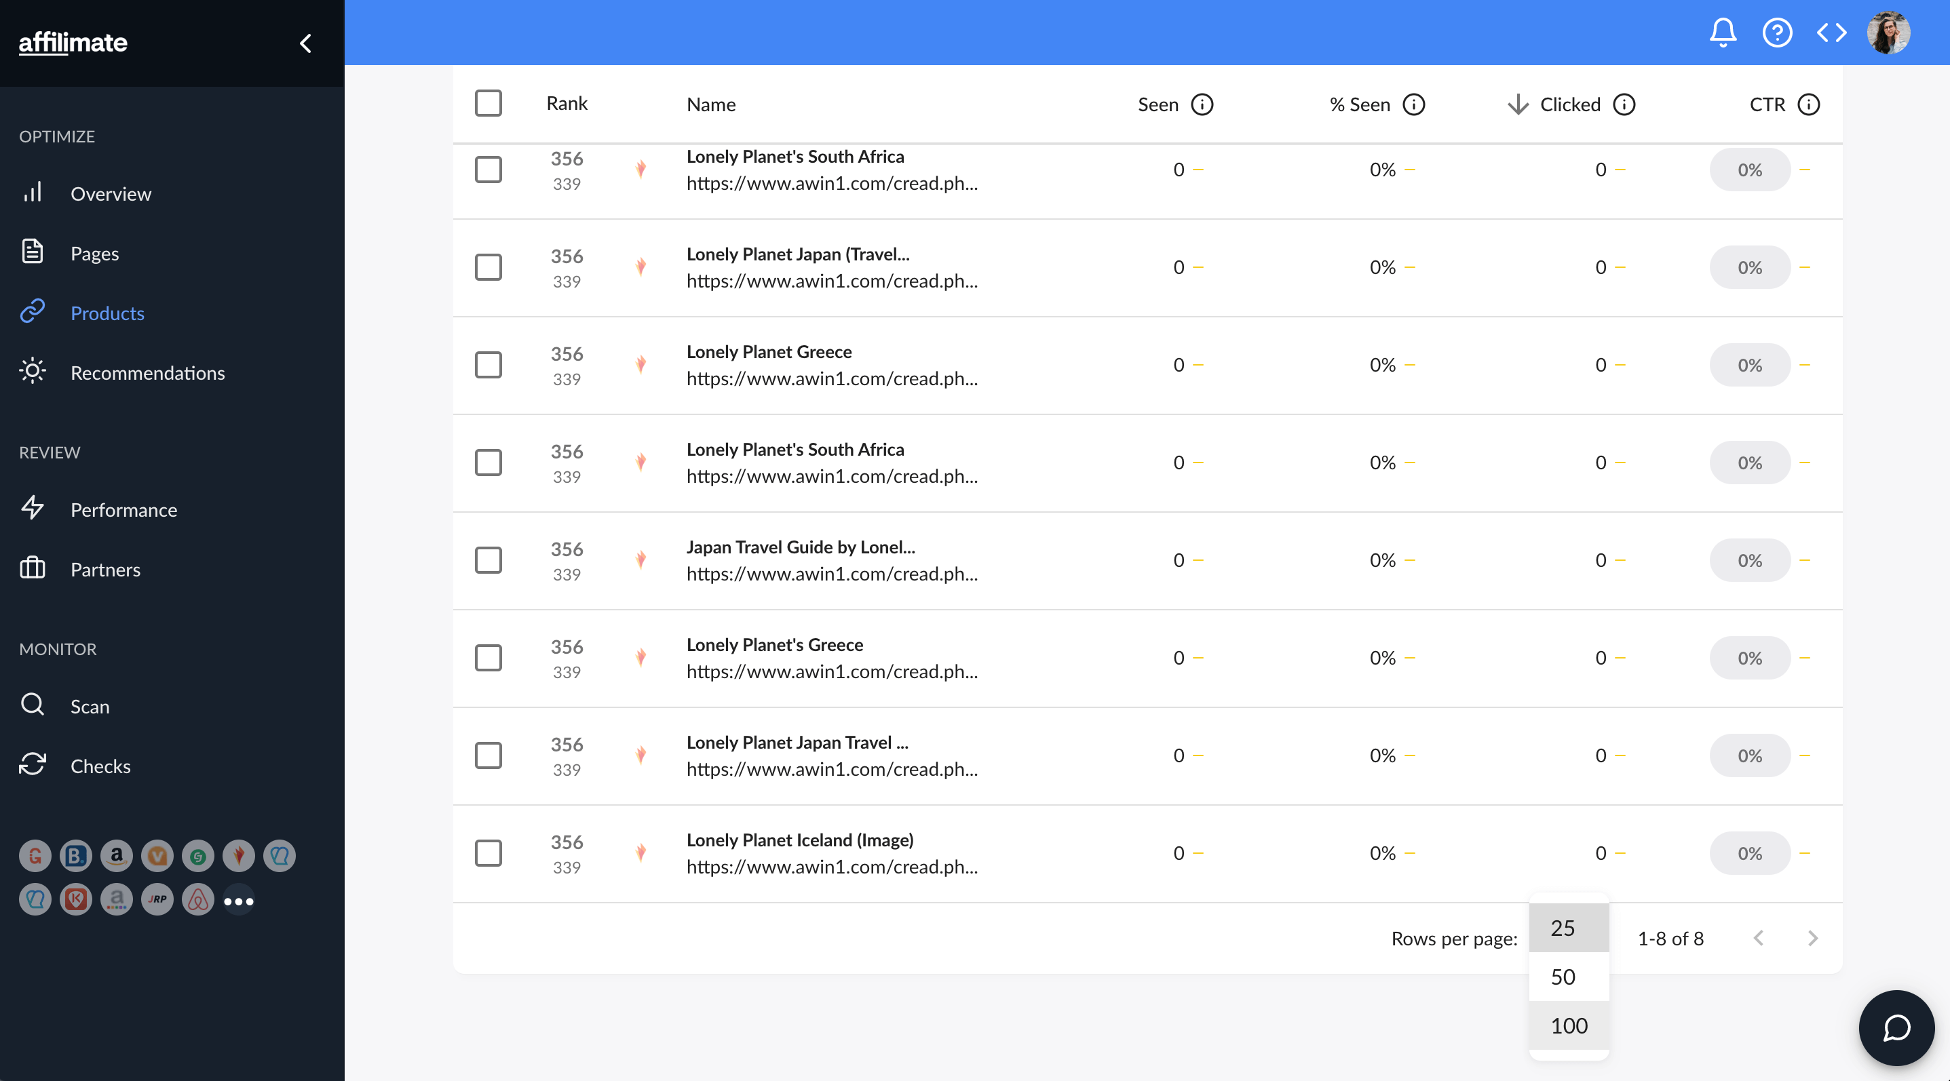Click the Booking.com partner icon
This screenshot has height=1081, width=1950.
pos(76,857)
